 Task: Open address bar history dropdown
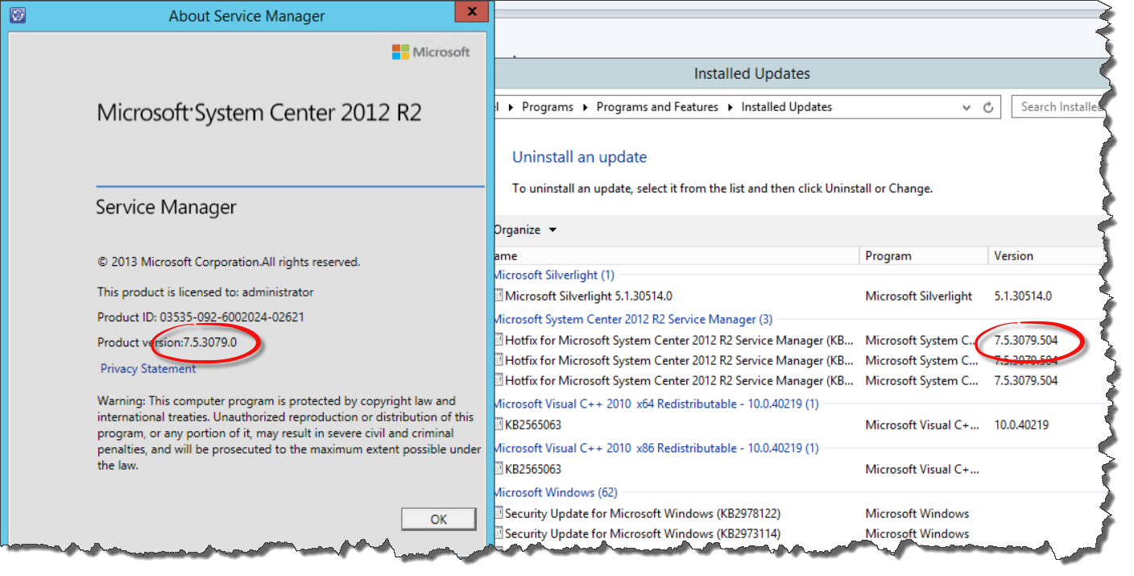tap(966, 107)
